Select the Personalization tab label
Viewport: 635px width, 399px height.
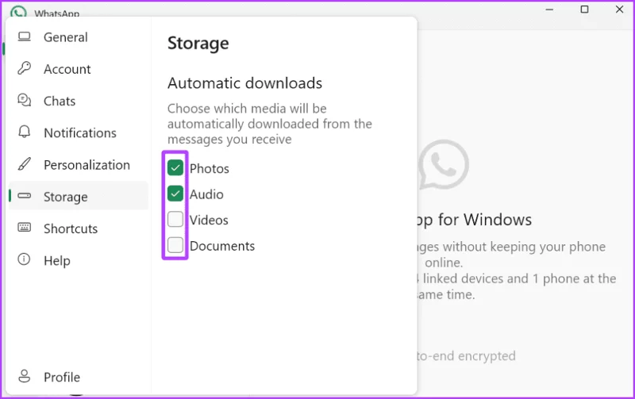(87, 165)
